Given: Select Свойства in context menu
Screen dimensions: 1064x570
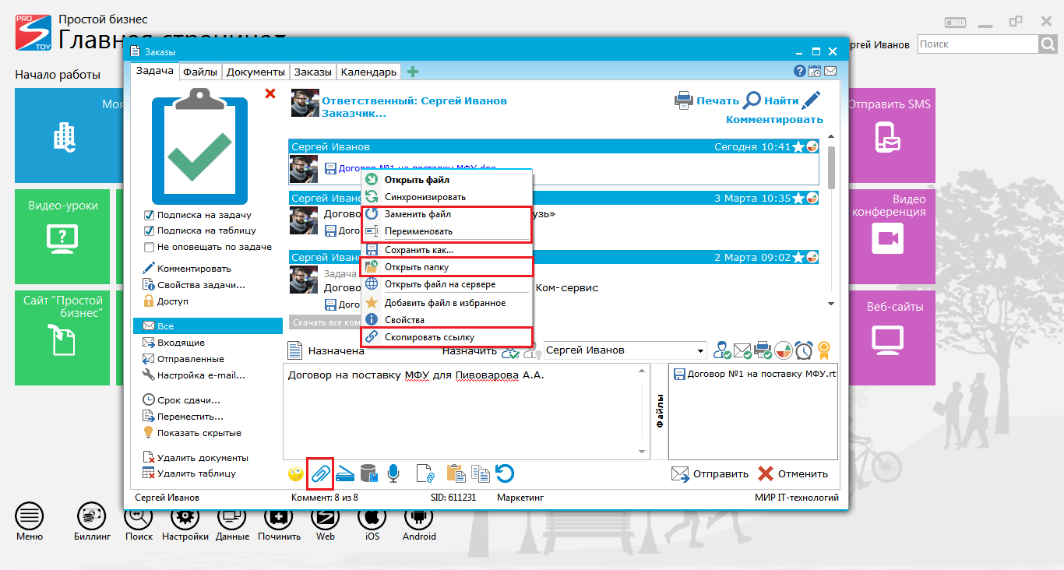Looking at the screenshot, I should [x=447, y=320].
